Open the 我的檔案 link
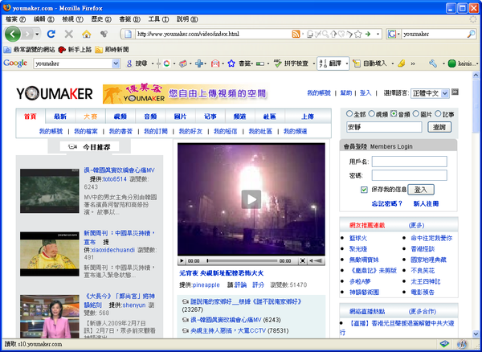Image resolution: width=482 pixels, height=352 pixels. pos(86,132)
